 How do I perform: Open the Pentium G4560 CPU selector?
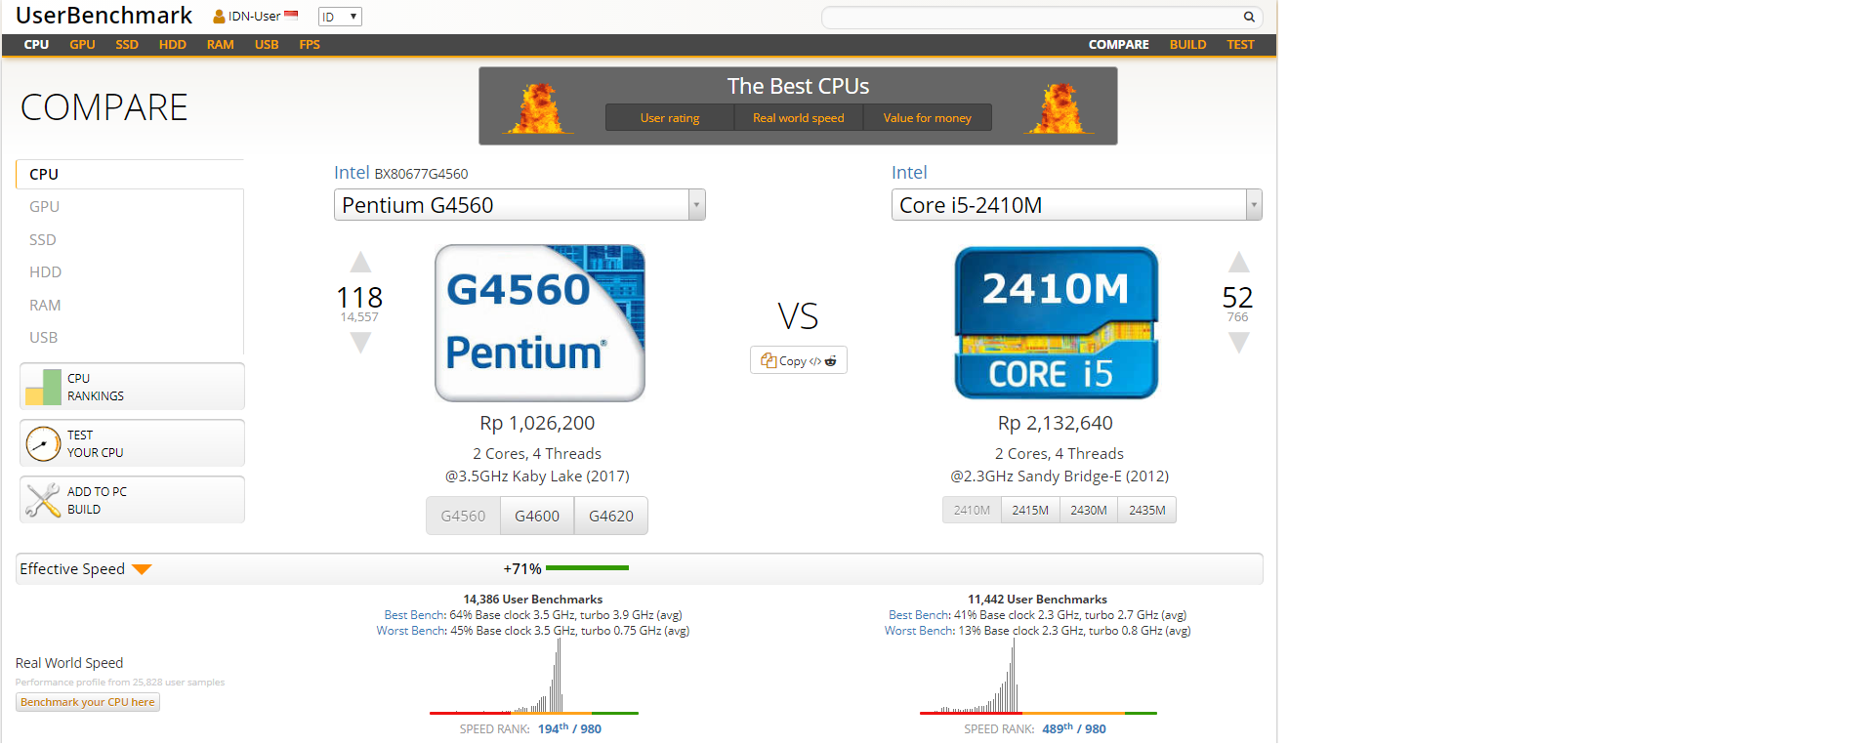[x=519, y=205]
